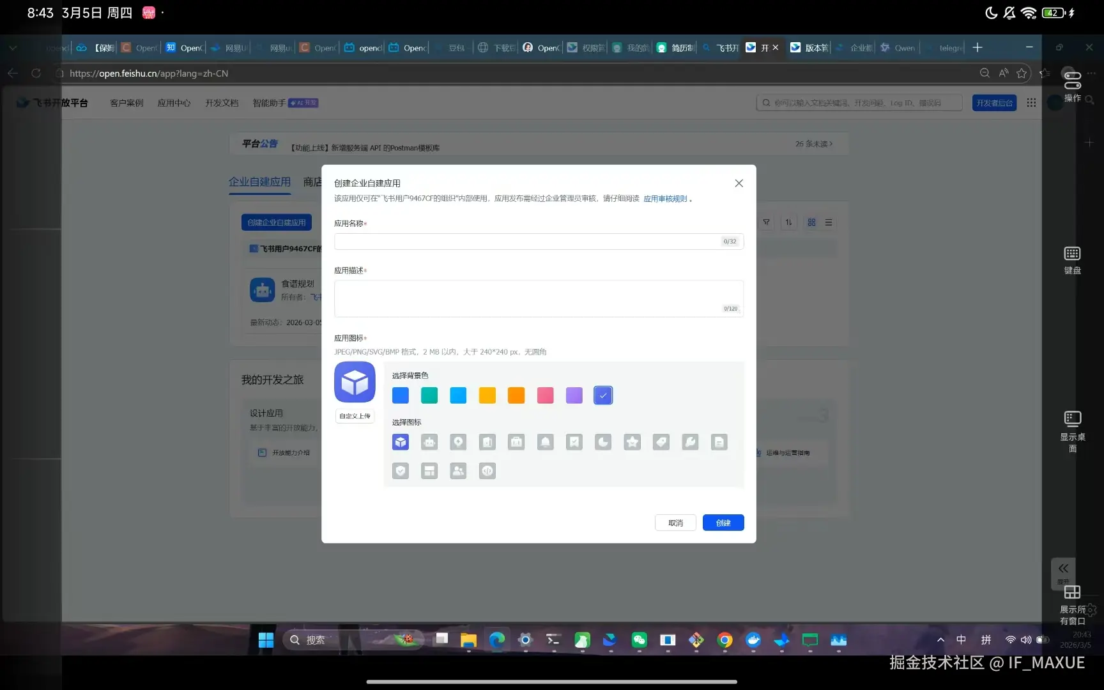This screenshot has width=1104, height=690.
Task: Click the 创建 create button
Action: coord(723,523)
